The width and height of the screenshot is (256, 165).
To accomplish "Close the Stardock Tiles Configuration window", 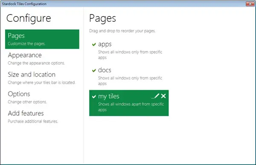I will pos(250,4).
